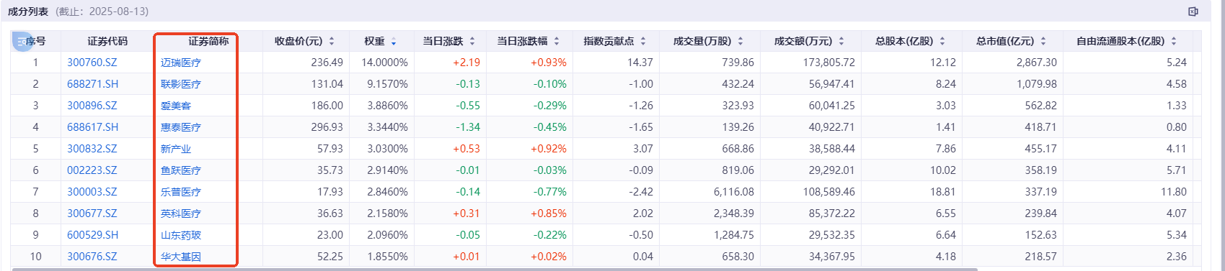Sort by 成交量(万股) column arrows
Viewport: 1225px width, 271px height.
740,42
